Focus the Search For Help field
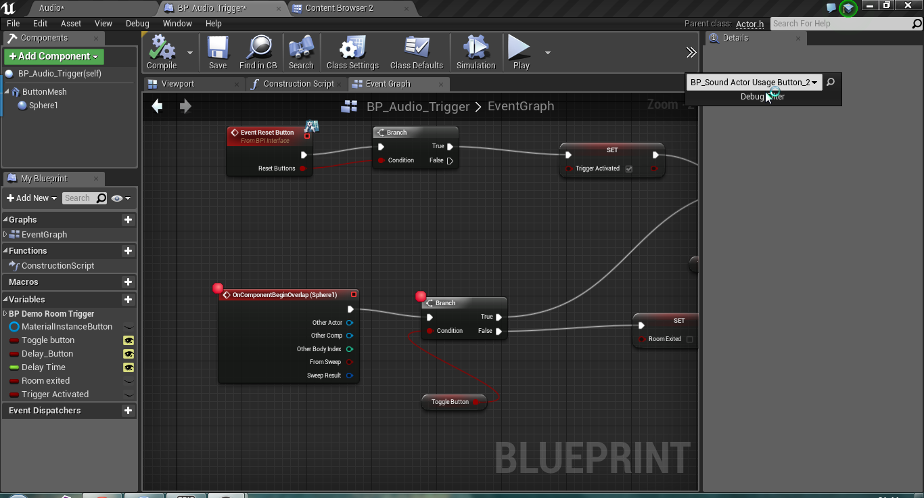Screen dimensions: 924x498 (x=841, y=24)
